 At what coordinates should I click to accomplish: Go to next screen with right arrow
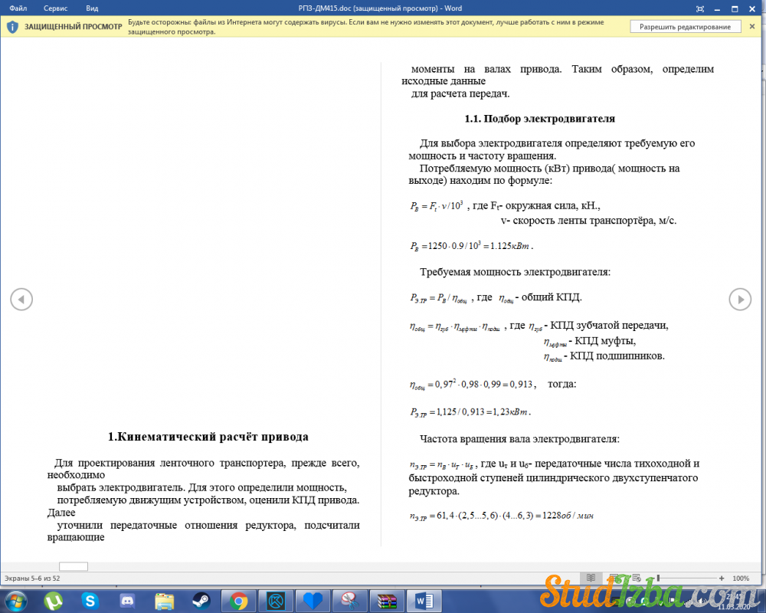coord(740,299)
